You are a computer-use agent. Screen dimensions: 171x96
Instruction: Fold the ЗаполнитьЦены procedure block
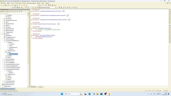click(x=32, y=35)
